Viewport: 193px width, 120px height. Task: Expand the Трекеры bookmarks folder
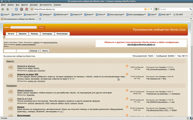tap(46, 15)
